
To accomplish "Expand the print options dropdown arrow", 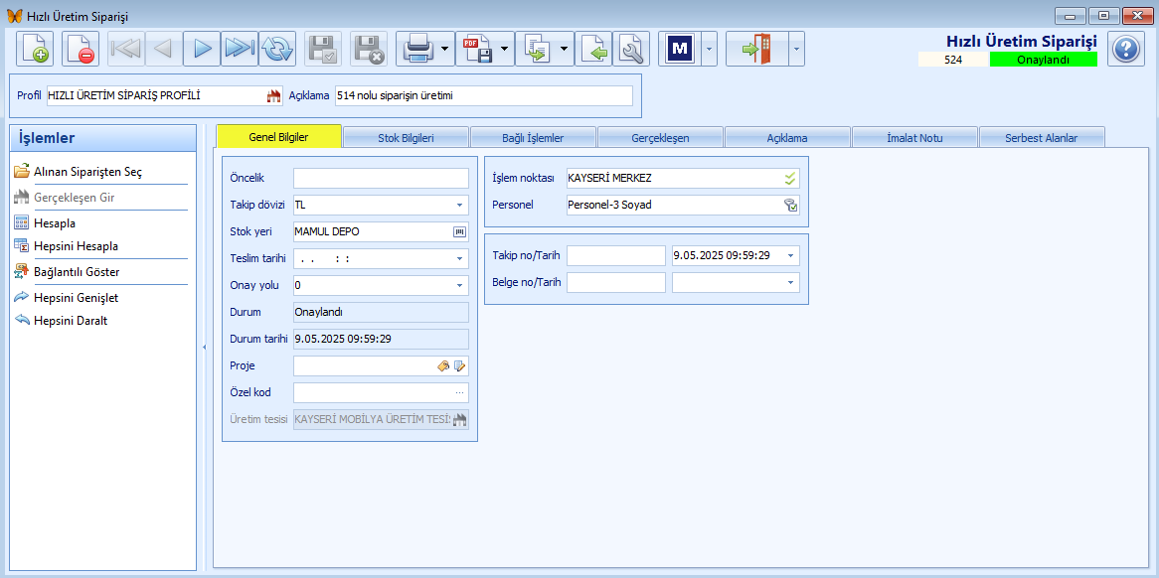I will 445,49.
